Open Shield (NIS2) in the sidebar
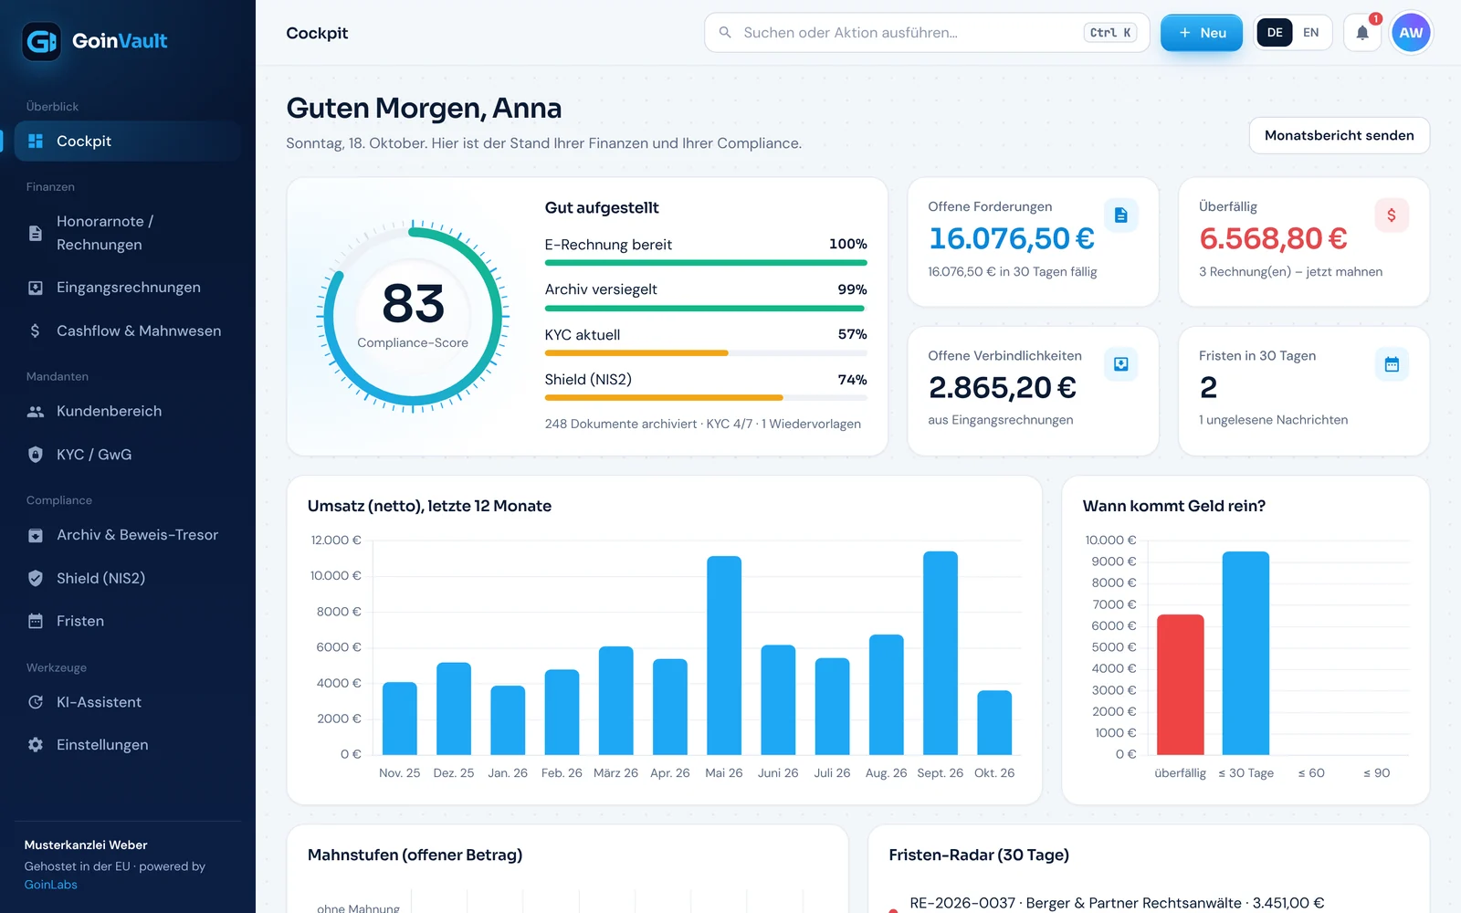The width and height of the screenshot is (1461, 913). (127, 578)
